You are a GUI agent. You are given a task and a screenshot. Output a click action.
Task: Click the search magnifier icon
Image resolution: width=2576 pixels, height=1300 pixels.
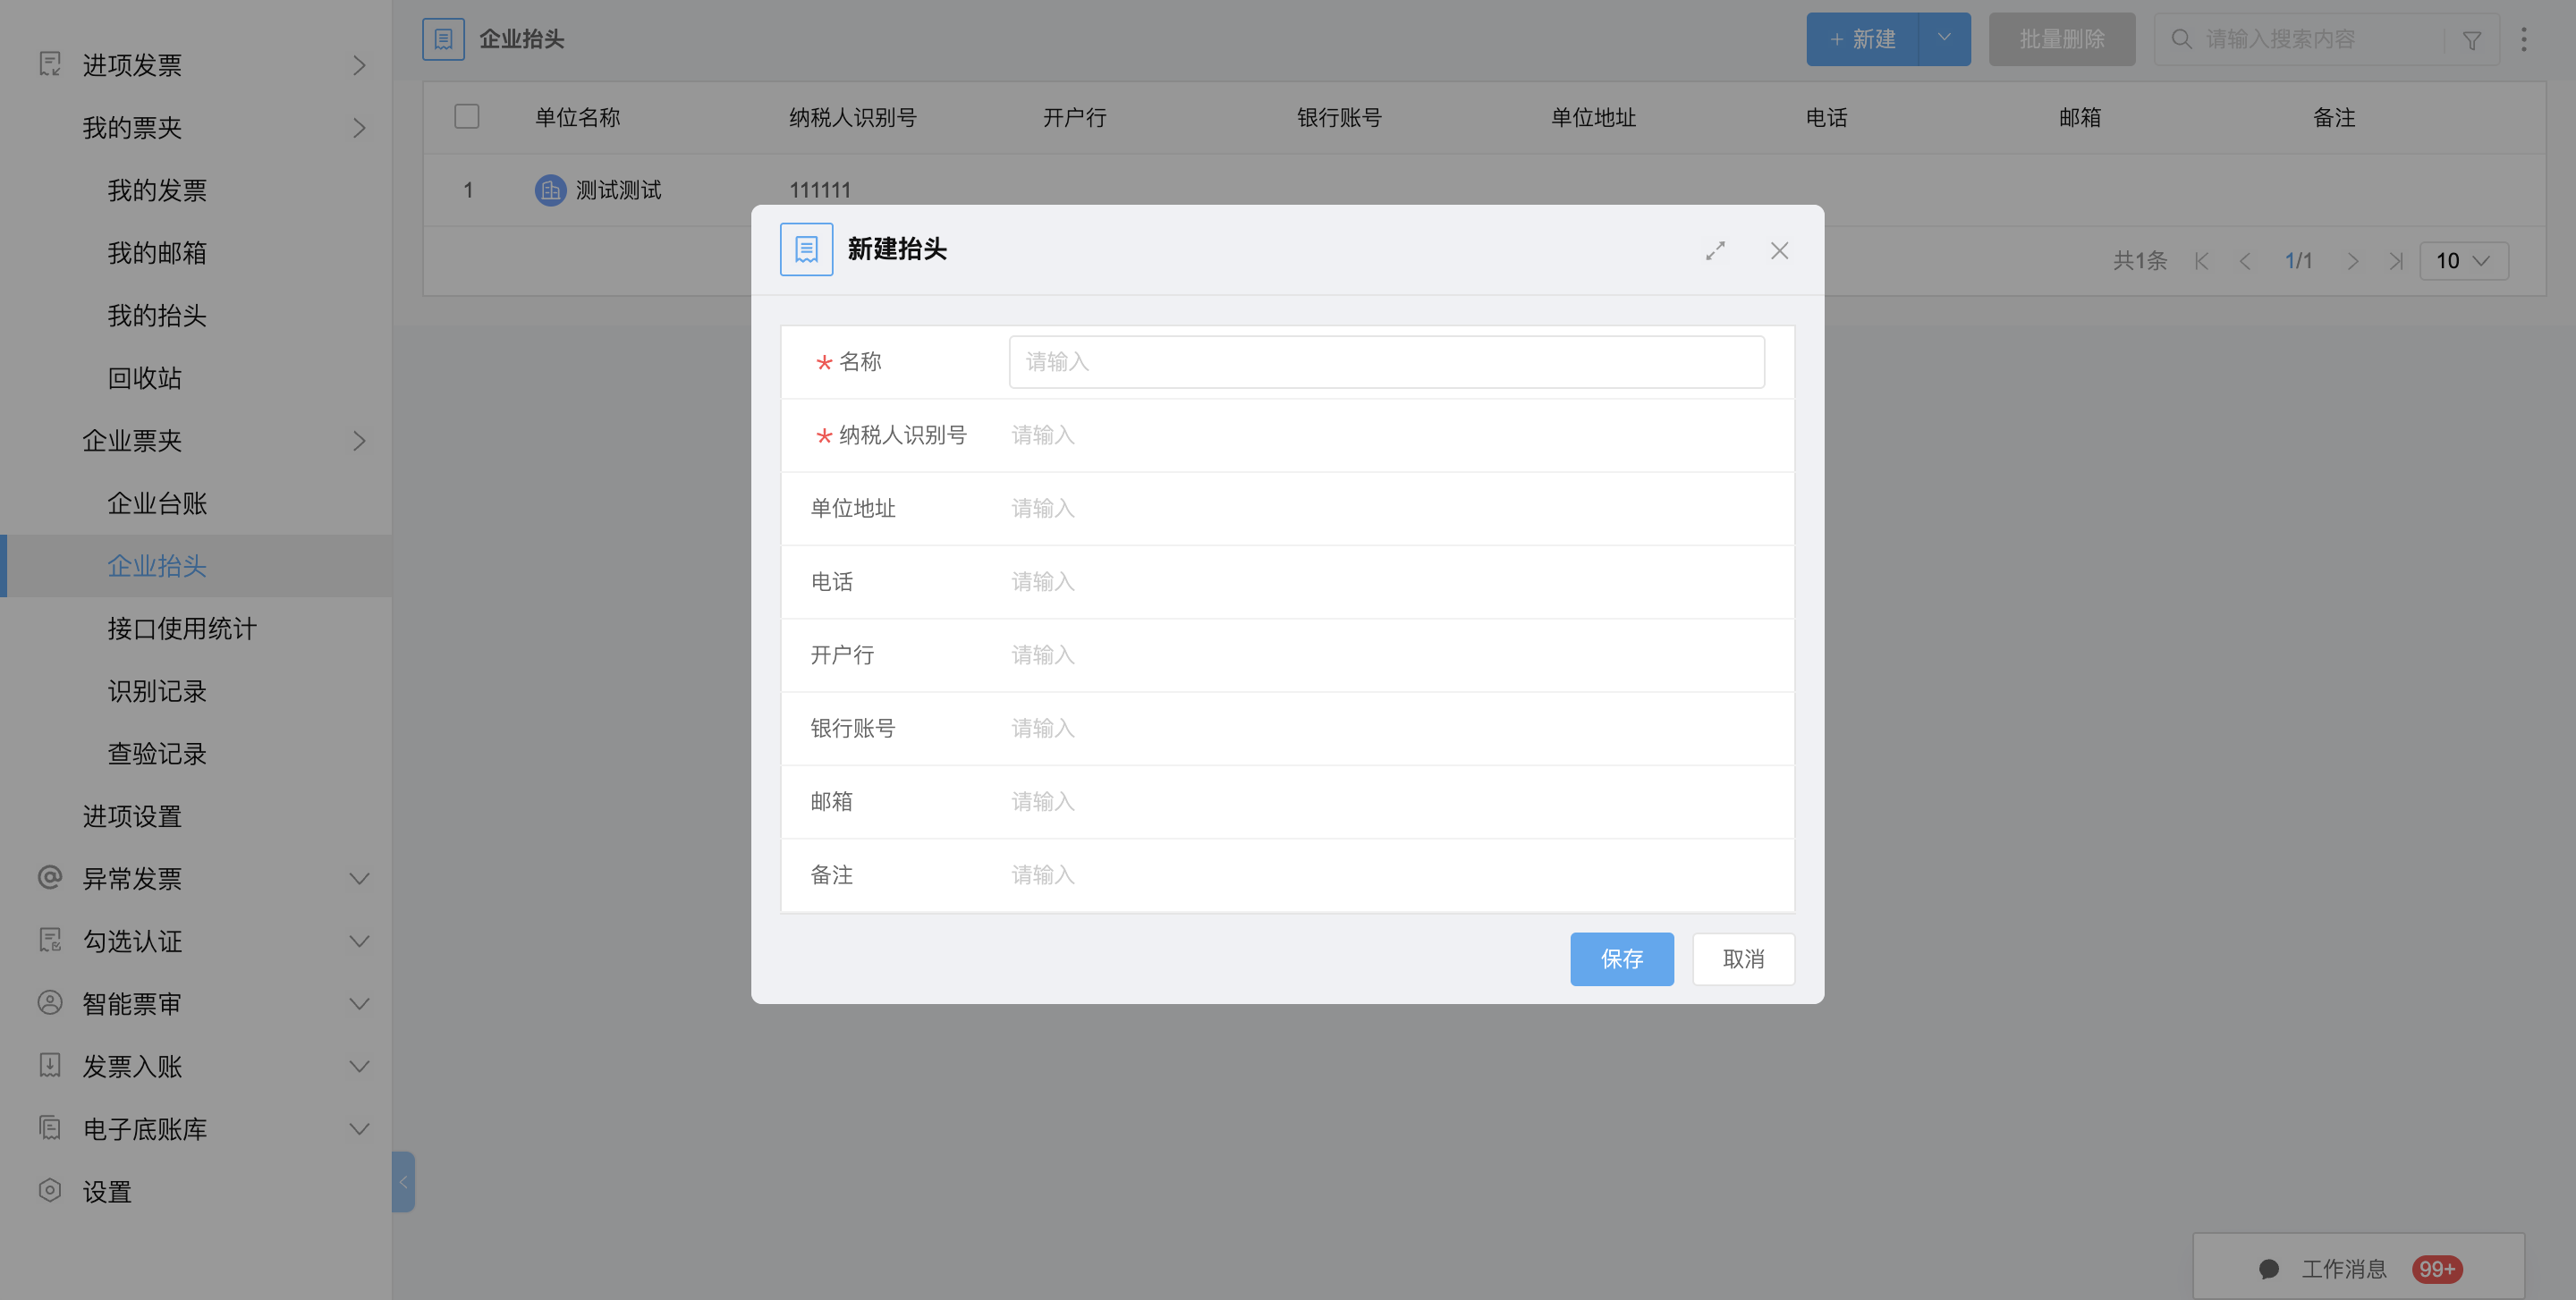(x=2181, y=39)
